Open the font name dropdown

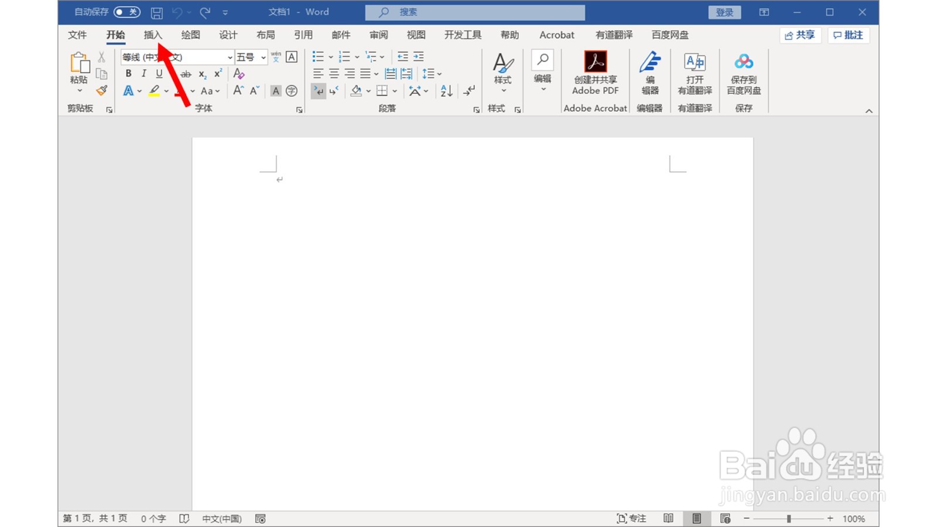click(230, 57)
